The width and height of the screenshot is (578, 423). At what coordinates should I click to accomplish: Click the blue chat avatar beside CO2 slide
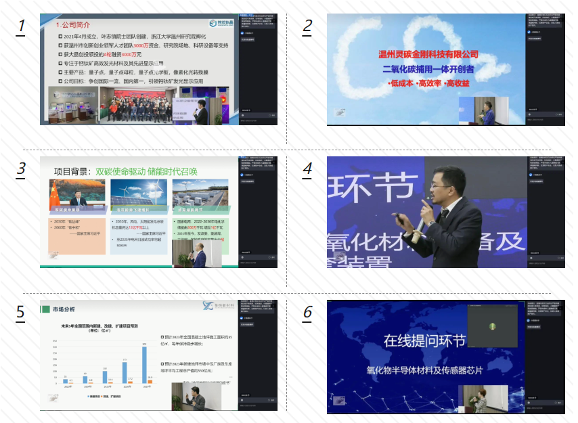tap(529, 32)
